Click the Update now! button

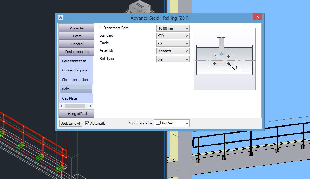[70, 124]
